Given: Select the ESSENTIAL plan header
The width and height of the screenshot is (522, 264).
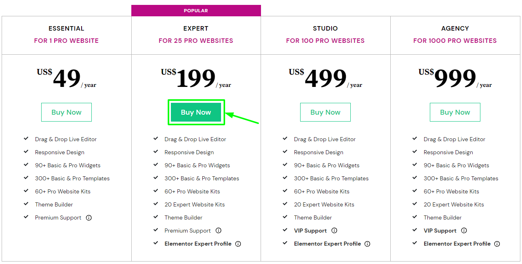Looking at the screenshot, I should pos(66,28).
